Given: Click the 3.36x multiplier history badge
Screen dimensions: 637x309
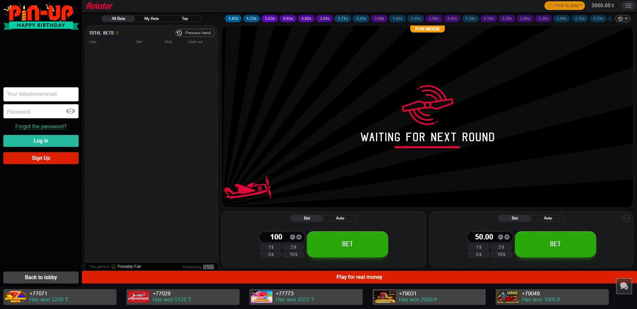Looking at the screenshot, I should click(543, 19).
